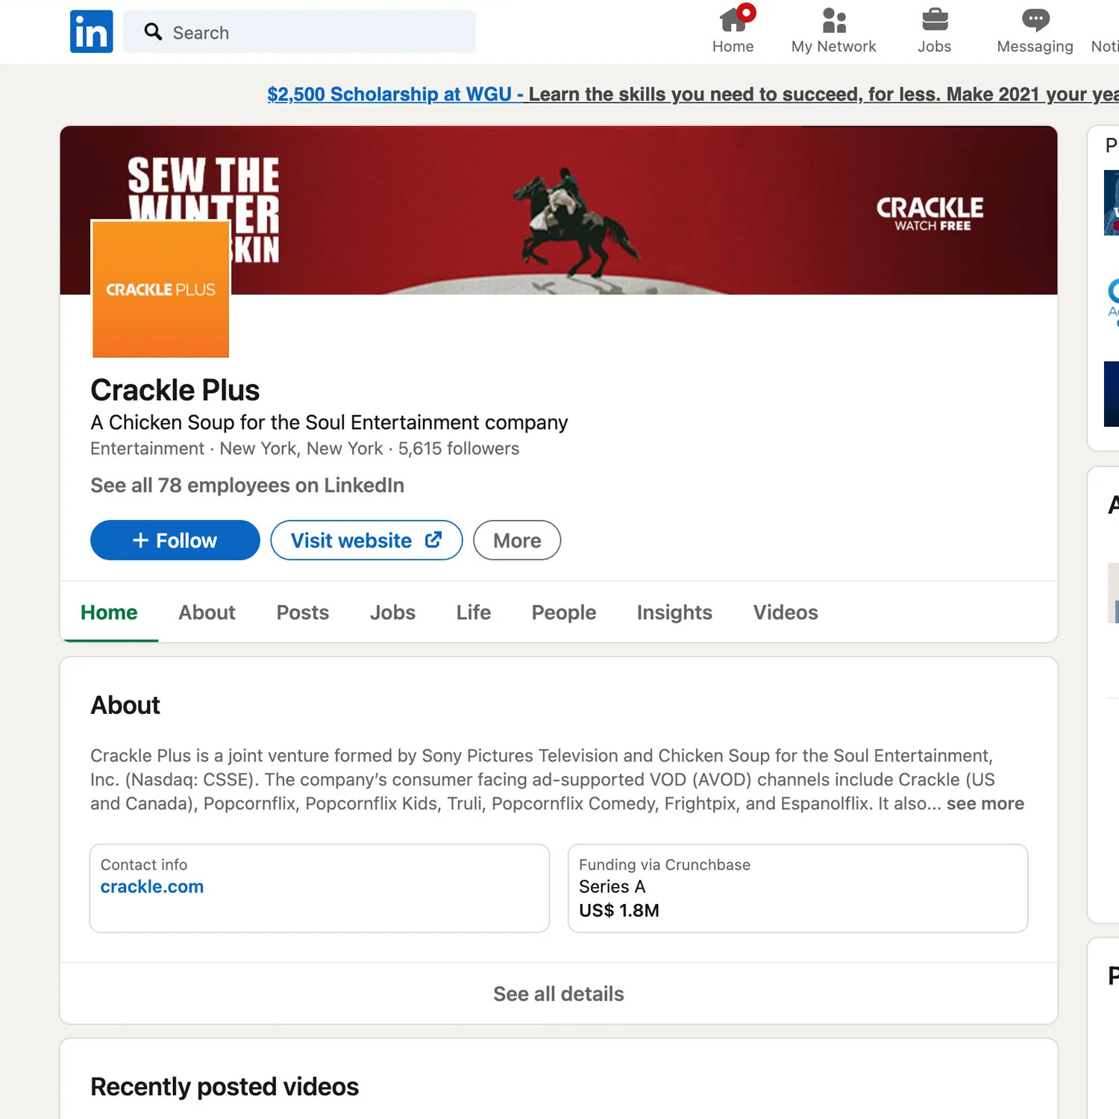Open the Messaging speech bubble icon
This screenshot has height=1119, width=1119.
click(x=1035, y=19)
